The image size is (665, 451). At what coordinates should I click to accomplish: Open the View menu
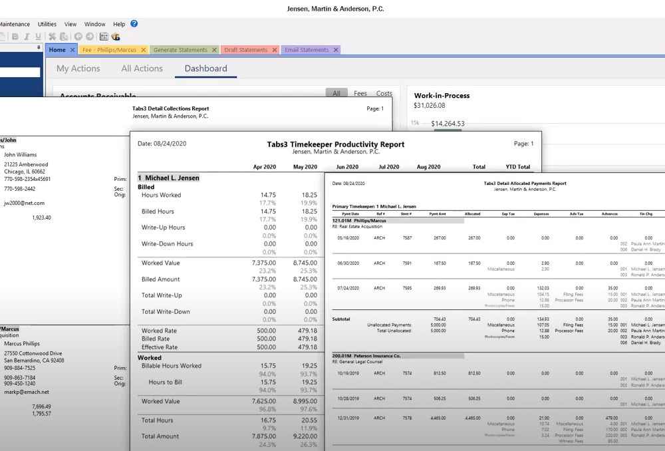coord(70,24)
